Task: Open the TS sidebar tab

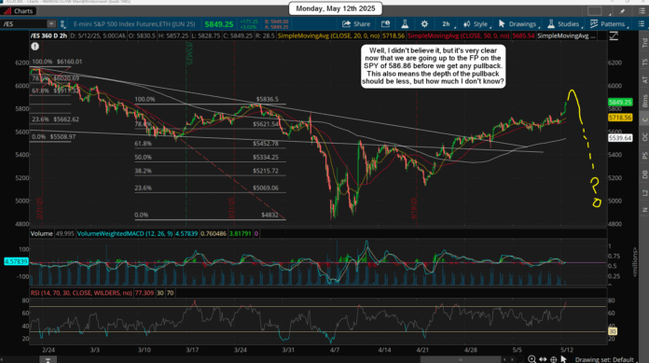Action: 644,62
